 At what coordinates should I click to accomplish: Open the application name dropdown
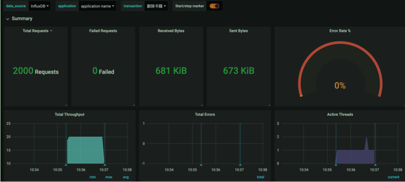pos(97,6)
